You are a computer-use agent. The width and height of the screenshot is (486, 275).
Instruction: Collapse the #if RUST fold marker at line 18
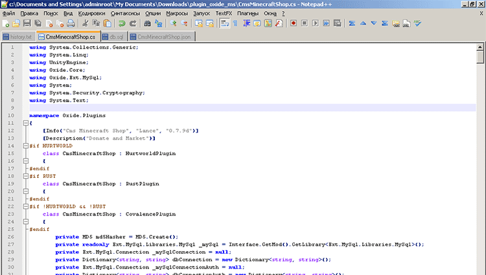pos(24,176)
